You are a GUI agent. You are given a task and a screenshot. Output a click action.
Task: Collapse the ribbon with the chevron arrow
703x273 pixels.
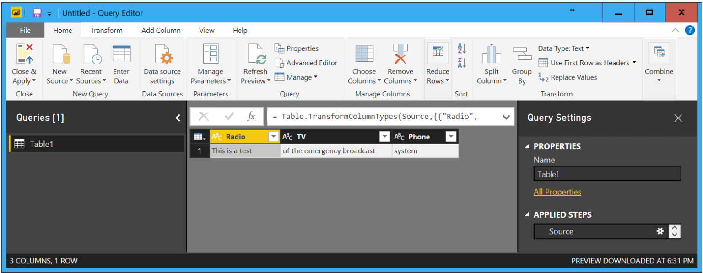point(676,30)
